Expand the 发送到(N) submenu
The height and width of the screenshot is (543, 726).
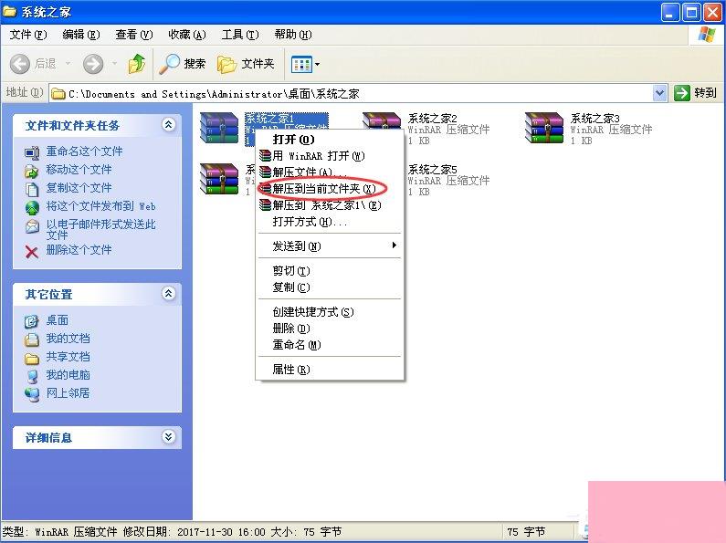pos(330,246)
